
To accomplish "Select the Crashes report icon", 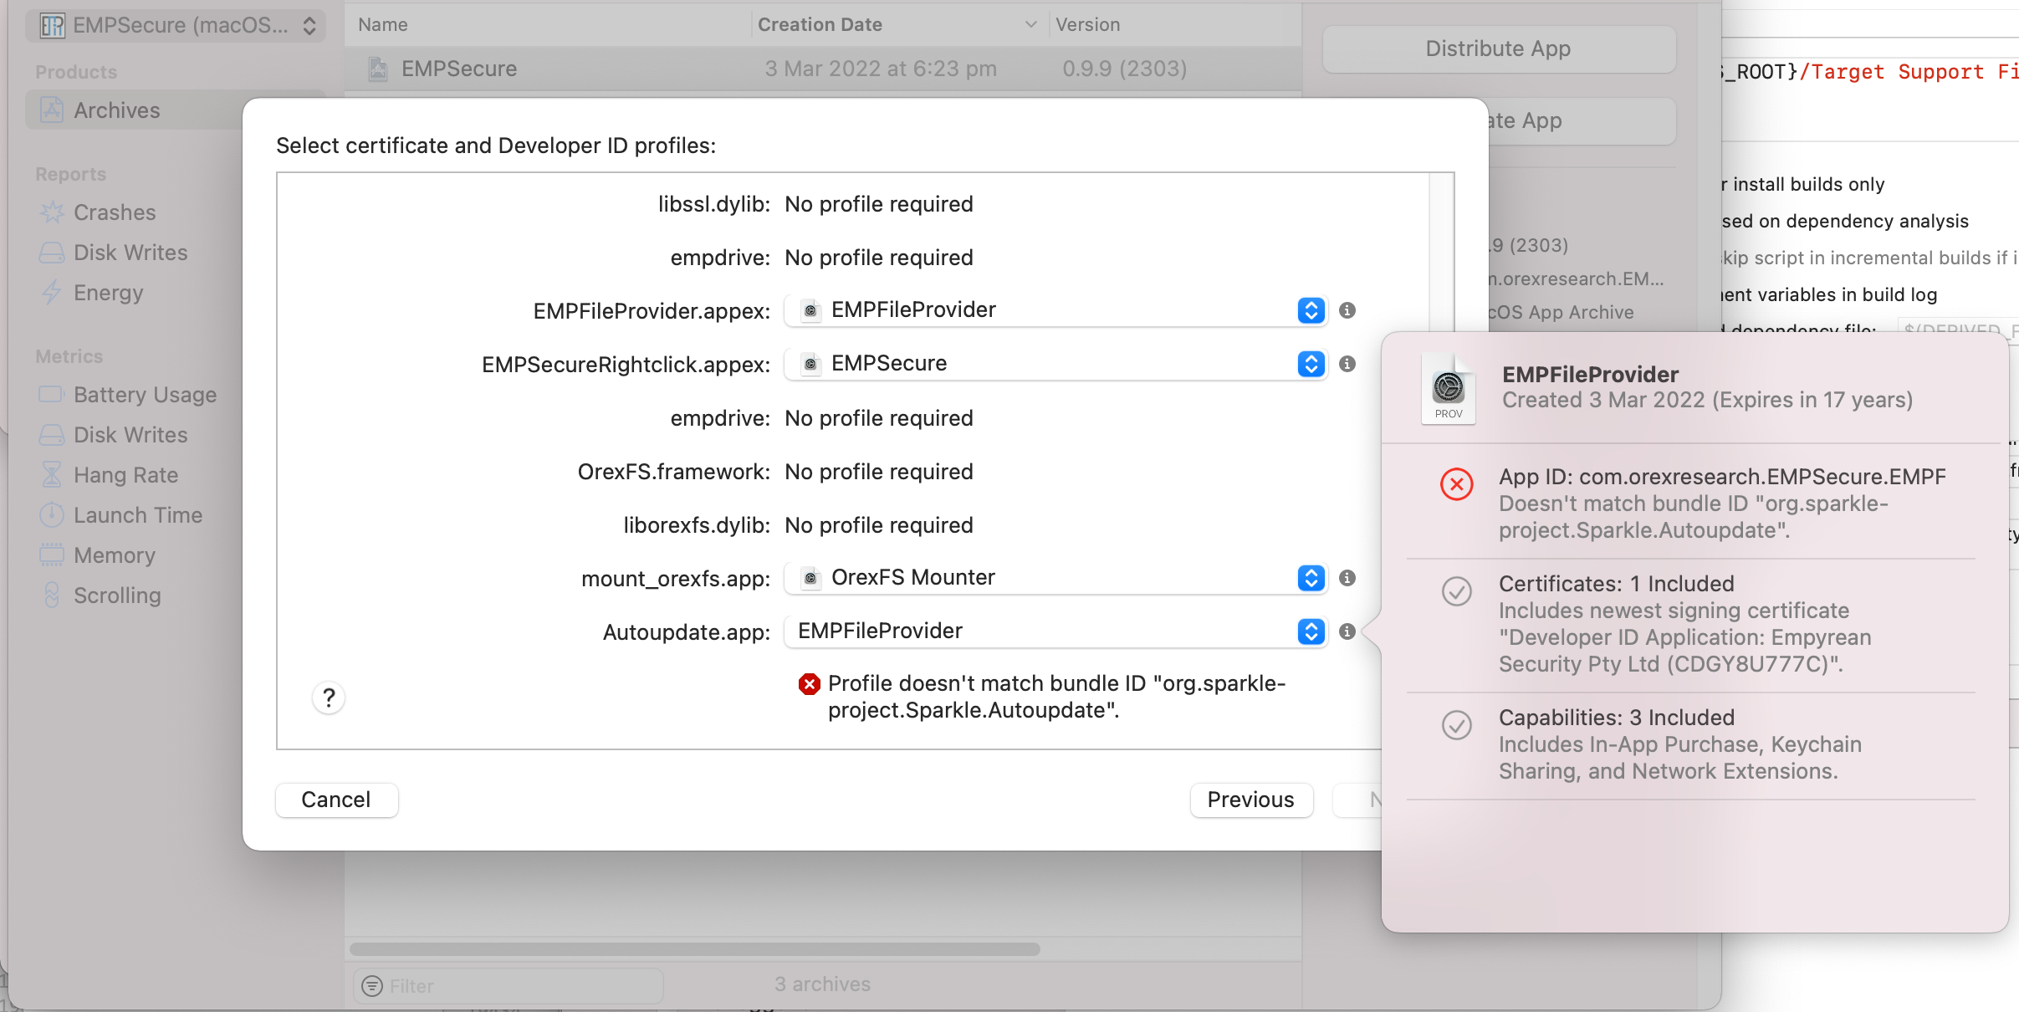I will tap(114, 212).
